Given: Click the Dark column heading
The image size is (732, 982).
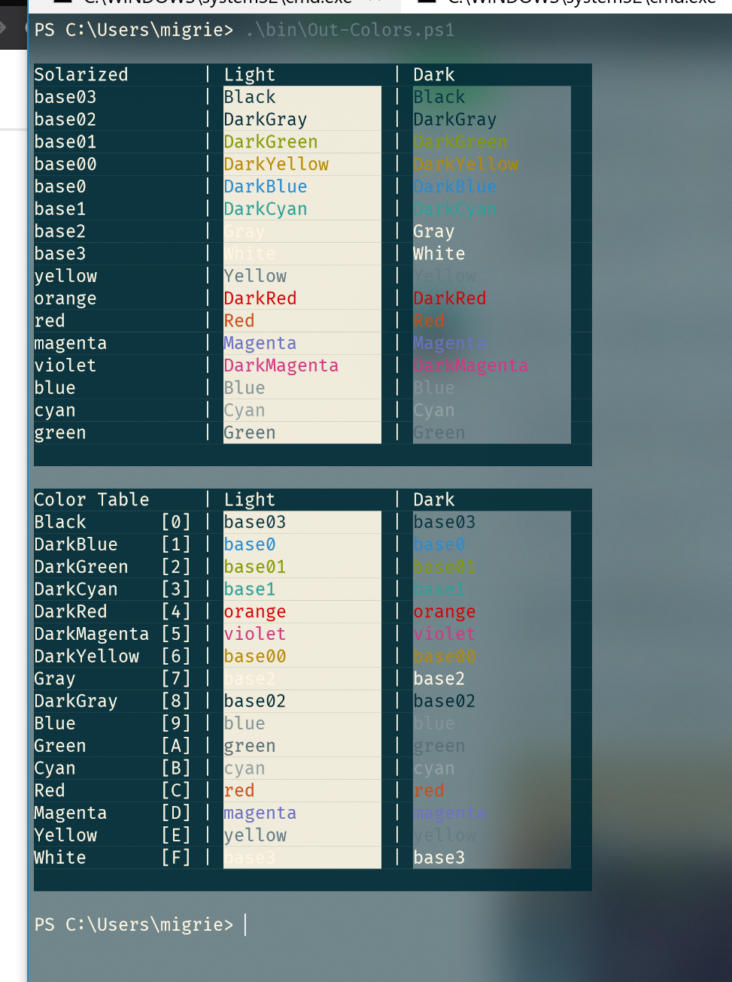Looking at the screenshot, I should [x=433, y=74].
